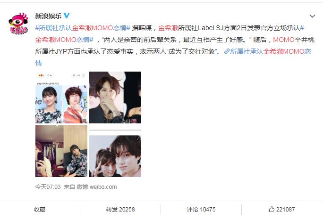
Task: Click the link chain icon before 所属社承认
Action: [x=227, y=51]
